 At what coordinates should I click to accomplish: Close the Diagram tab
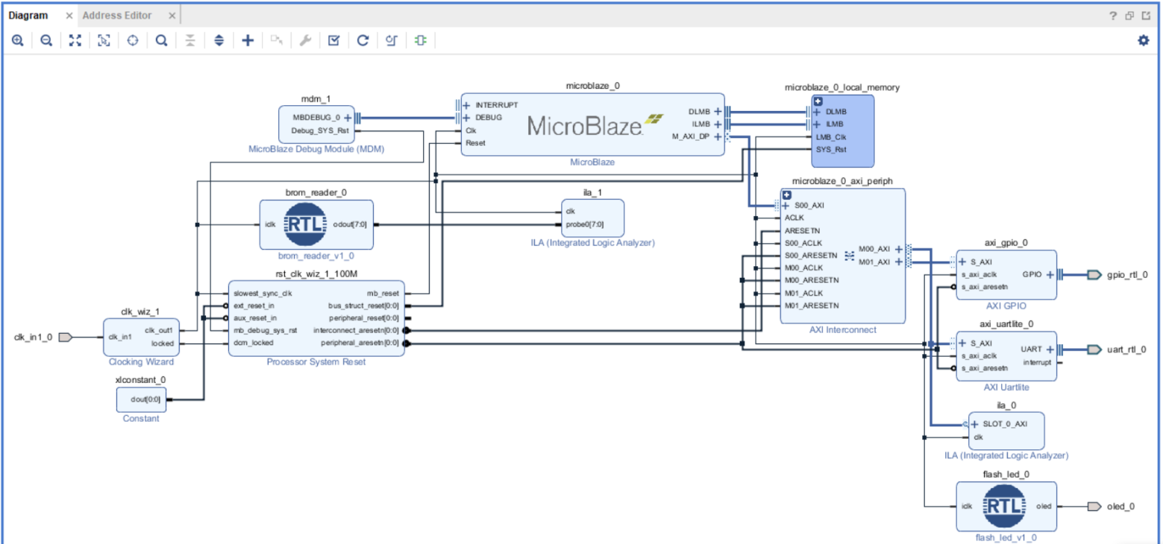(x=69, y=16)
